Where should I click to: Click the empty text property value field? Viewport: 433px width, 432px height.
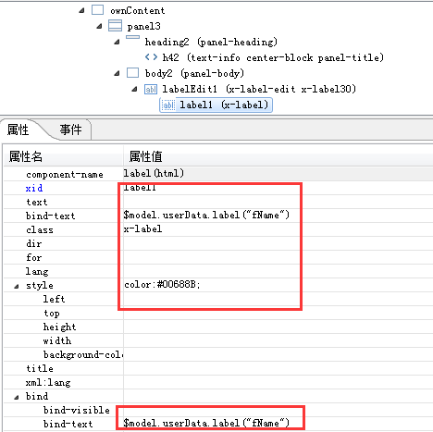coord(278,202)
